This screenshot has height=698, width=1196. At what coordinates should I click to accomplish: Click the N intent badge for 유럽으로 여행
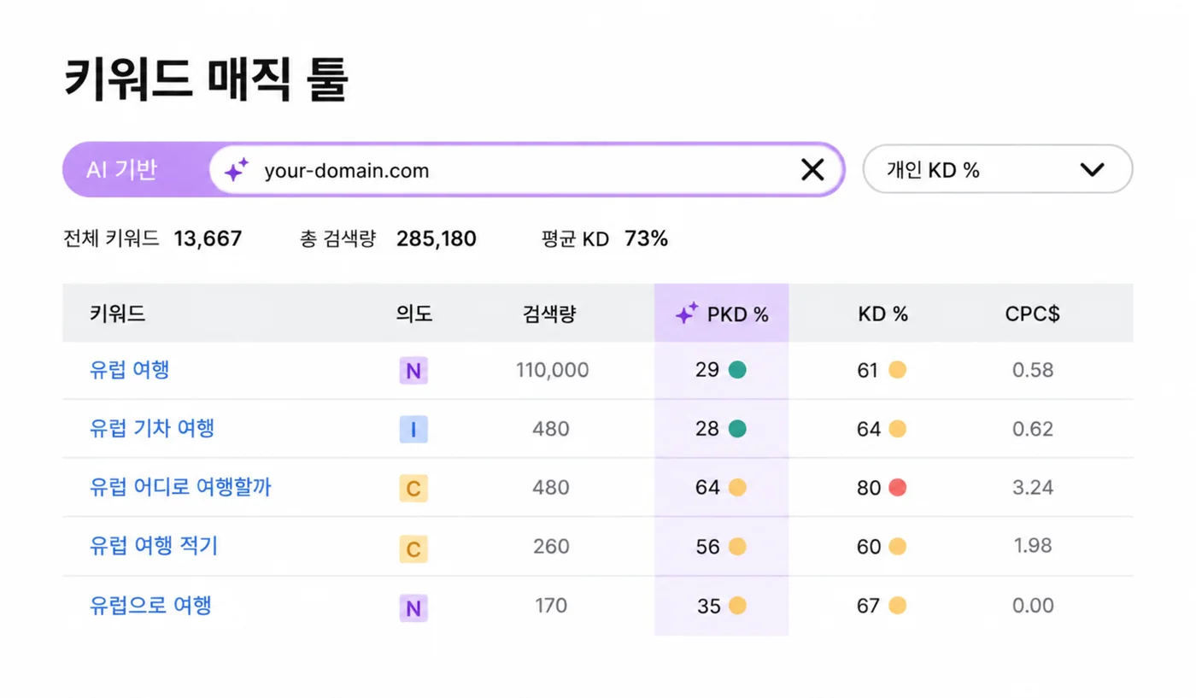coord(413,607)
